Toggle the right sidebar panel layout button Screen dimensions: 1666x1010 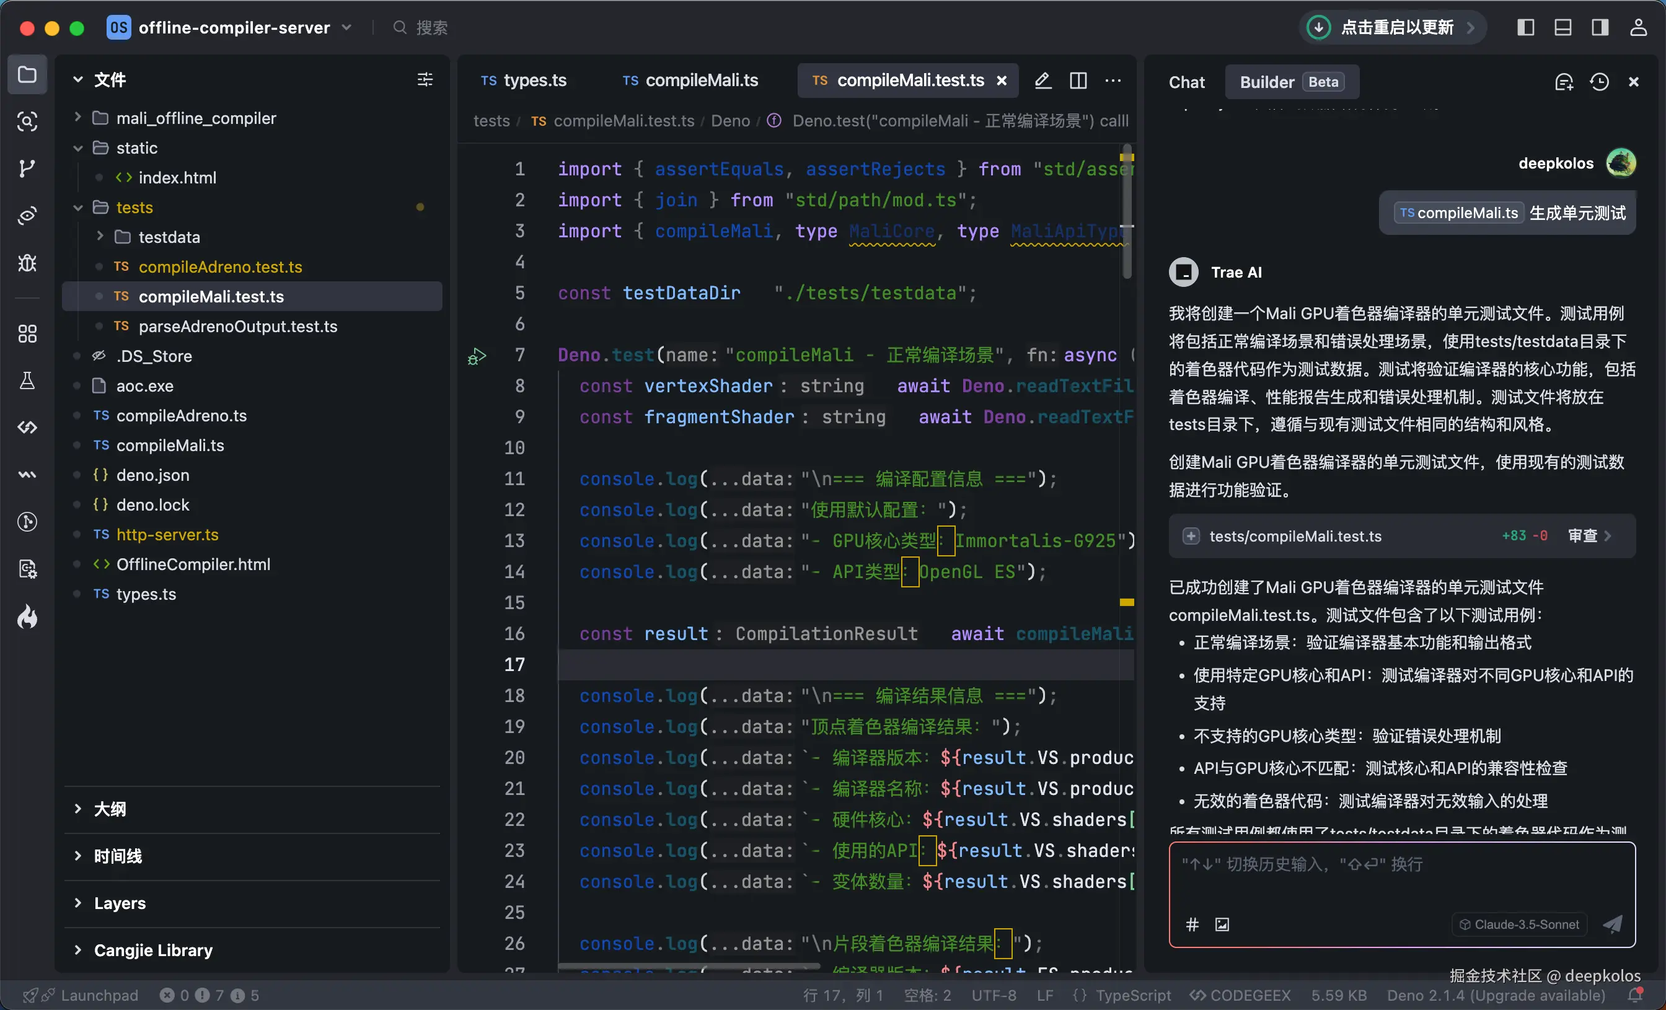click(1600, 28)
